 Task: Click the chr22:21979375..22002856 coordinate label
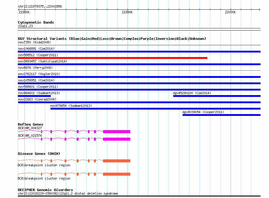40,6
